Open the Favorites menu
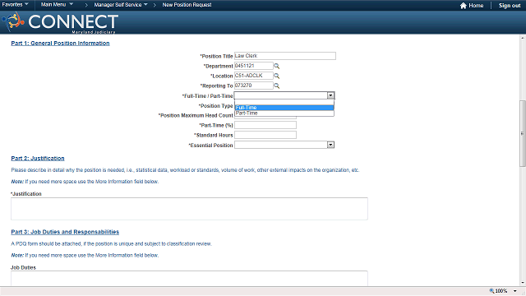 click(x=15, y=5)
